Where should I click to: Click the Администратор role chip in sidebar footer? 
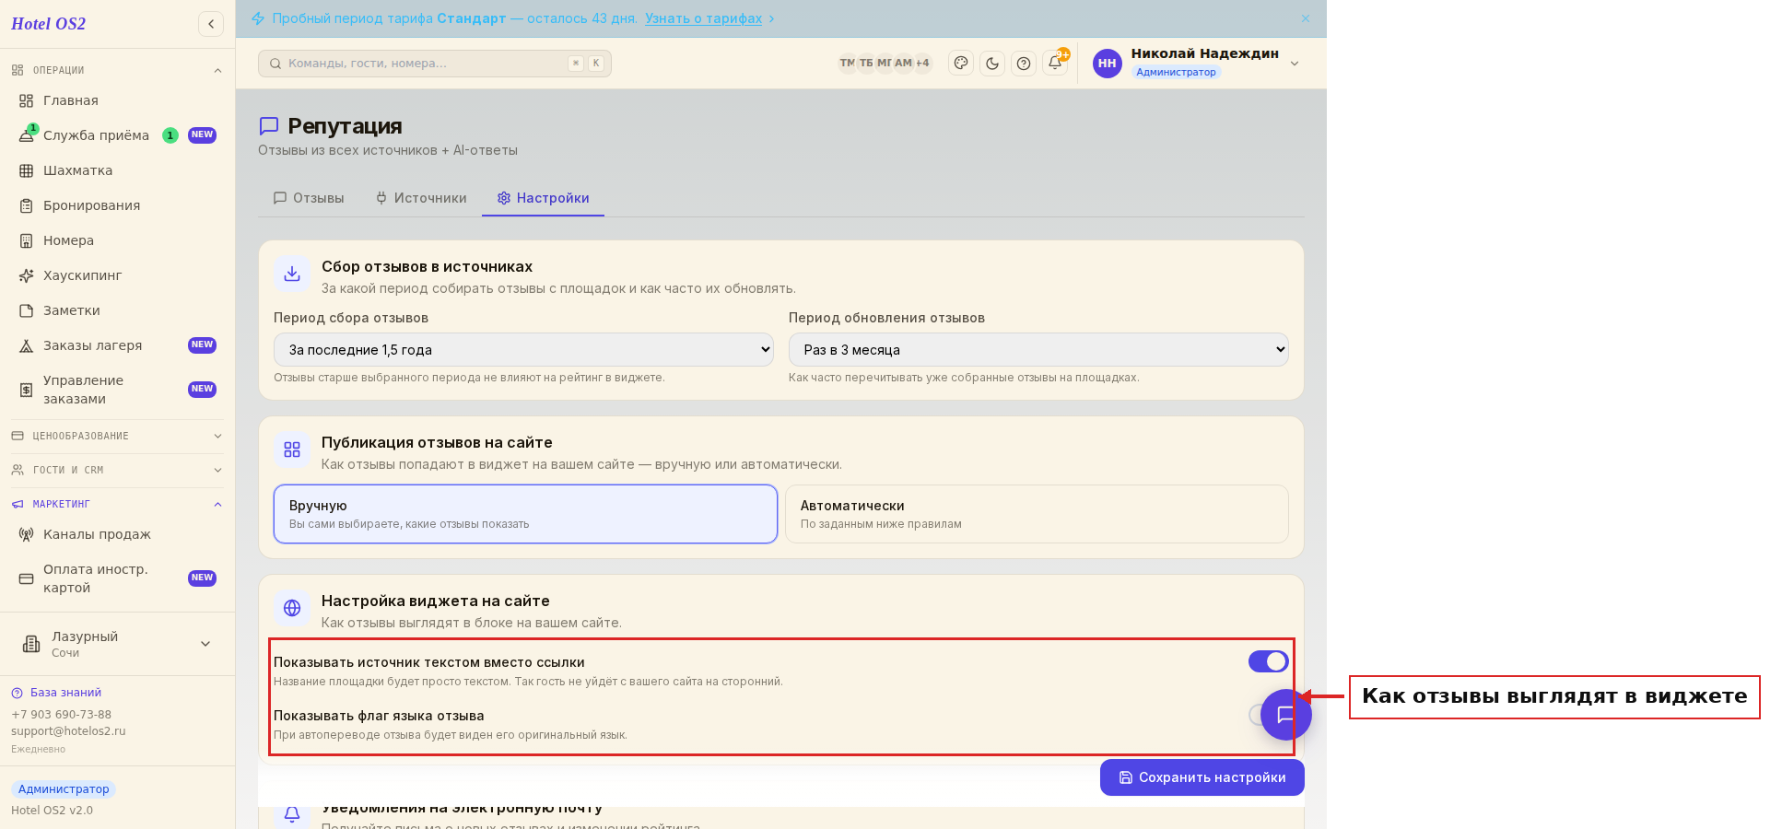pos(64,789)
